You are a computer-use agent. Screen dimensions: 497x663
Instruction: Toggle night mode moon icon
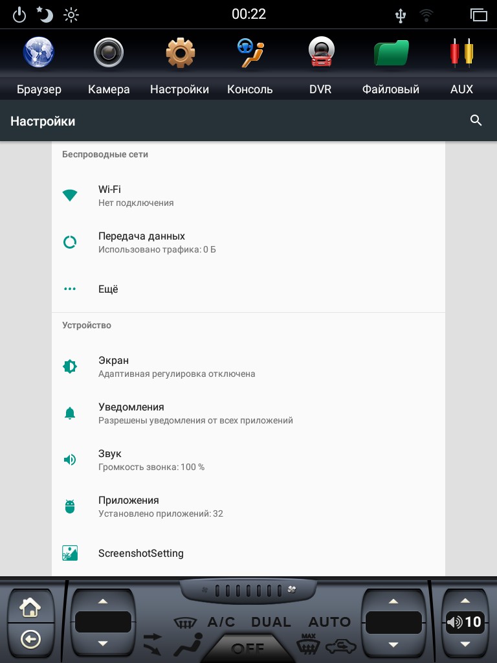click(45, 15)
